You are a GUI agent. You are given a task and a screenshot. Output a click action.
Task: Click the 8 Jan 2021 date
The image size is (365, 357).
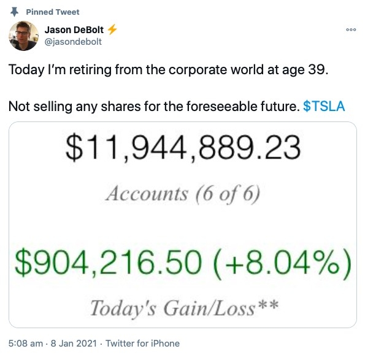tap(74, 344)
